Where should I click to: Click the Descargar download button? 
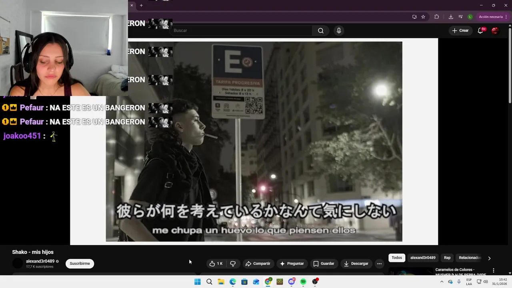coord(356,264)
